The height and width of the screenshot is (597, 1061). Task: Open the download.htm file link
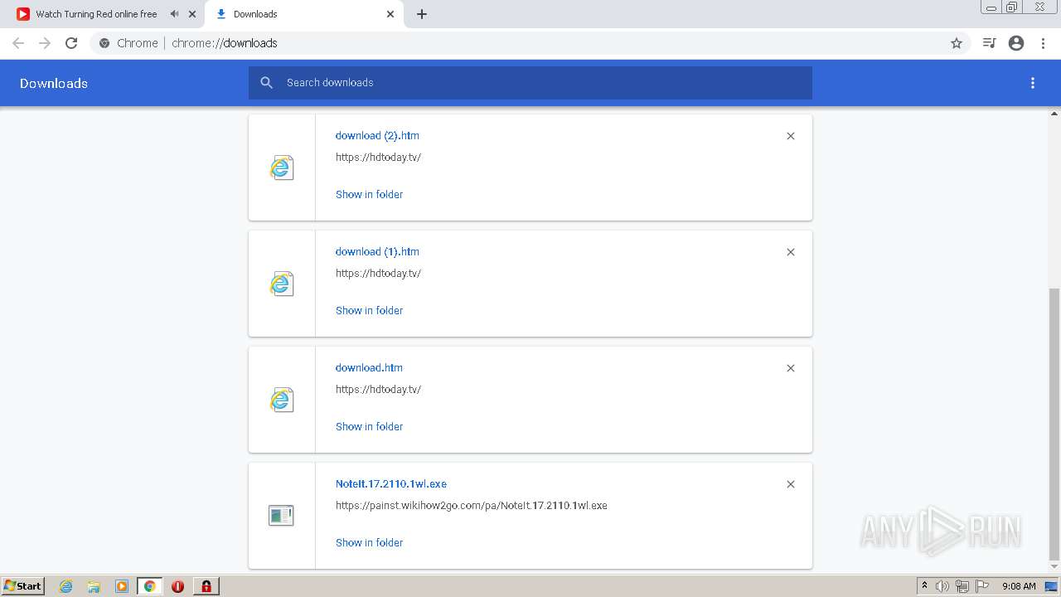(x=369, y=367)
